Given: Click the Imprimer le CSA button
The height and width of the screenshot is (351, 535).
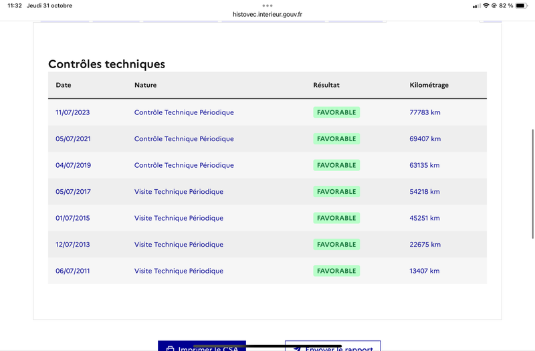Looking at the screenshot, I should coord(202,346).
